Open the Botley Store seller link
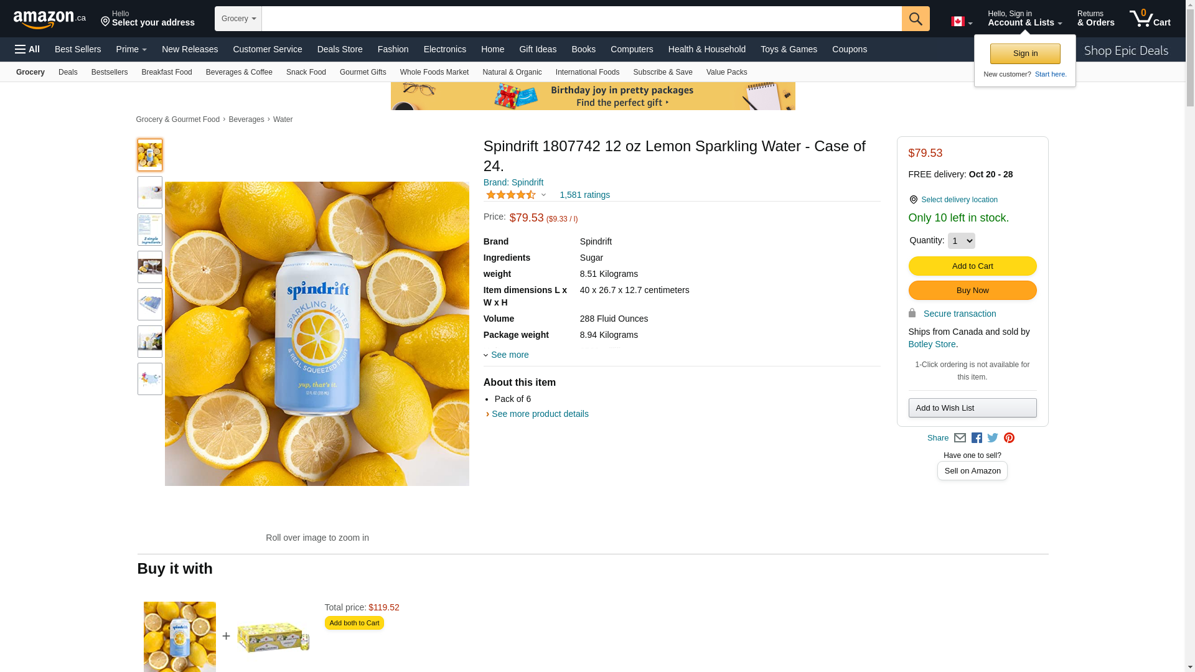Viewport: 1195px width, 672px height. pos(932,344)
